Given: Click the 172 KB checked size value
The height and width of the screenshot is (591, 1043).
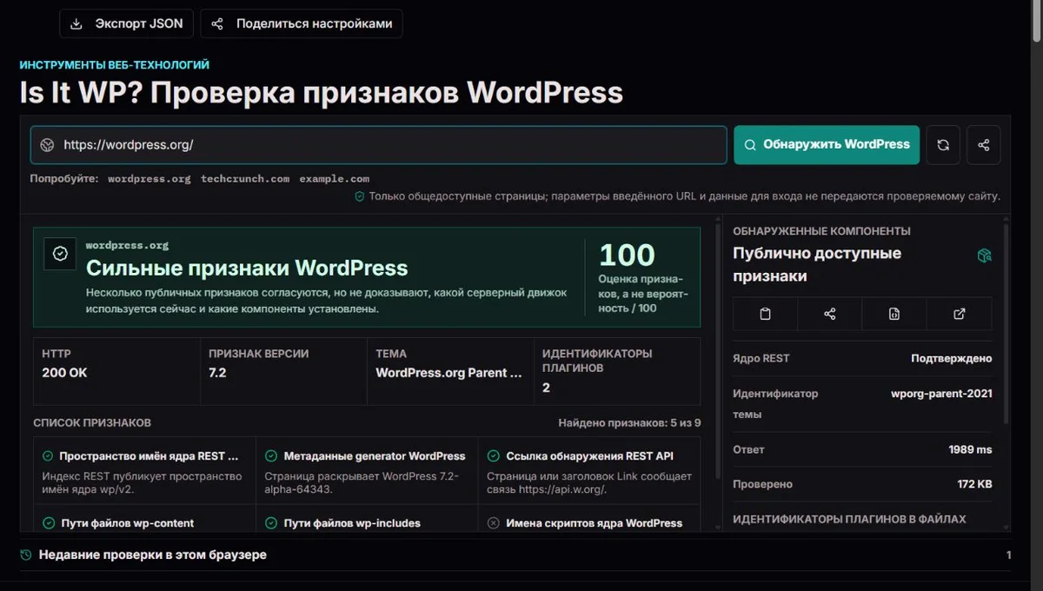Looking at the screenshot, I should coord(974,484).
